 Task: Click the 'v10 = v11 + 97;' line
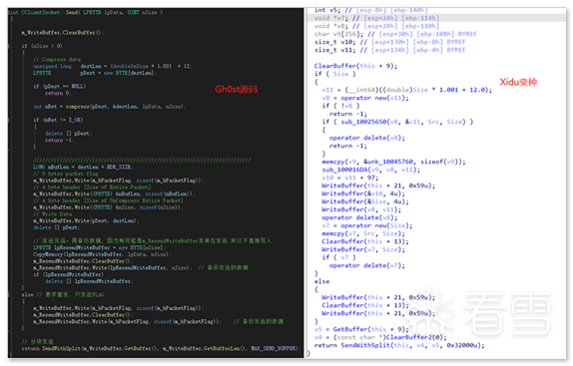350,178
